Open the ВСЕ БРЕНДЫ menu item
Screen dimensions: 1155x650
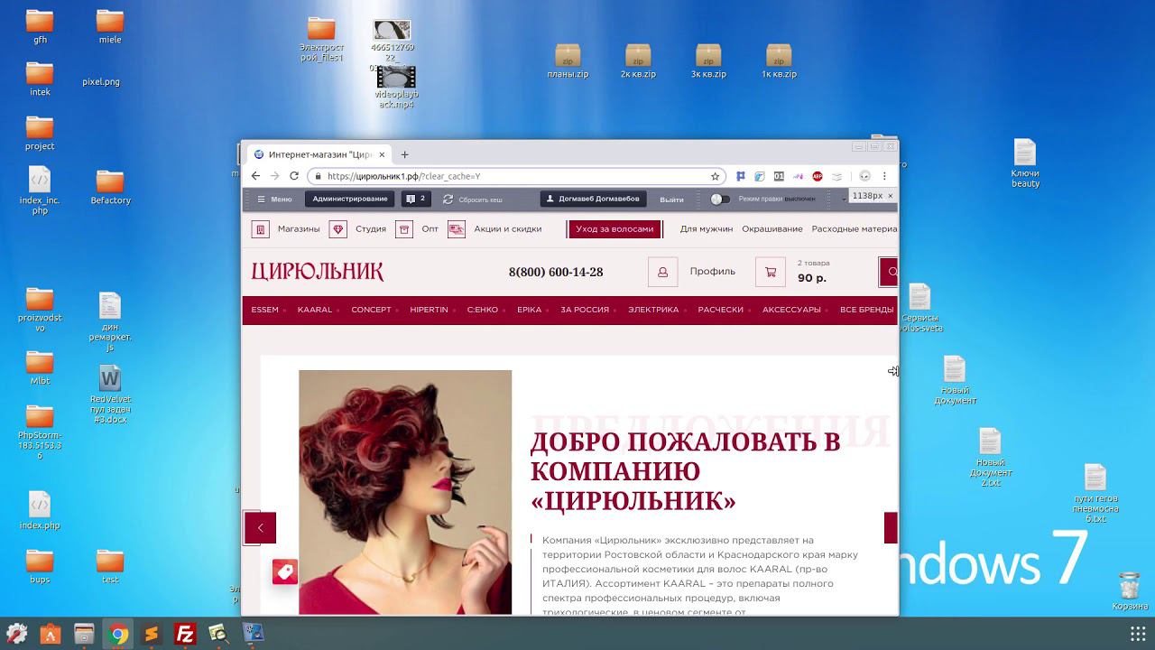coord(866,310)
